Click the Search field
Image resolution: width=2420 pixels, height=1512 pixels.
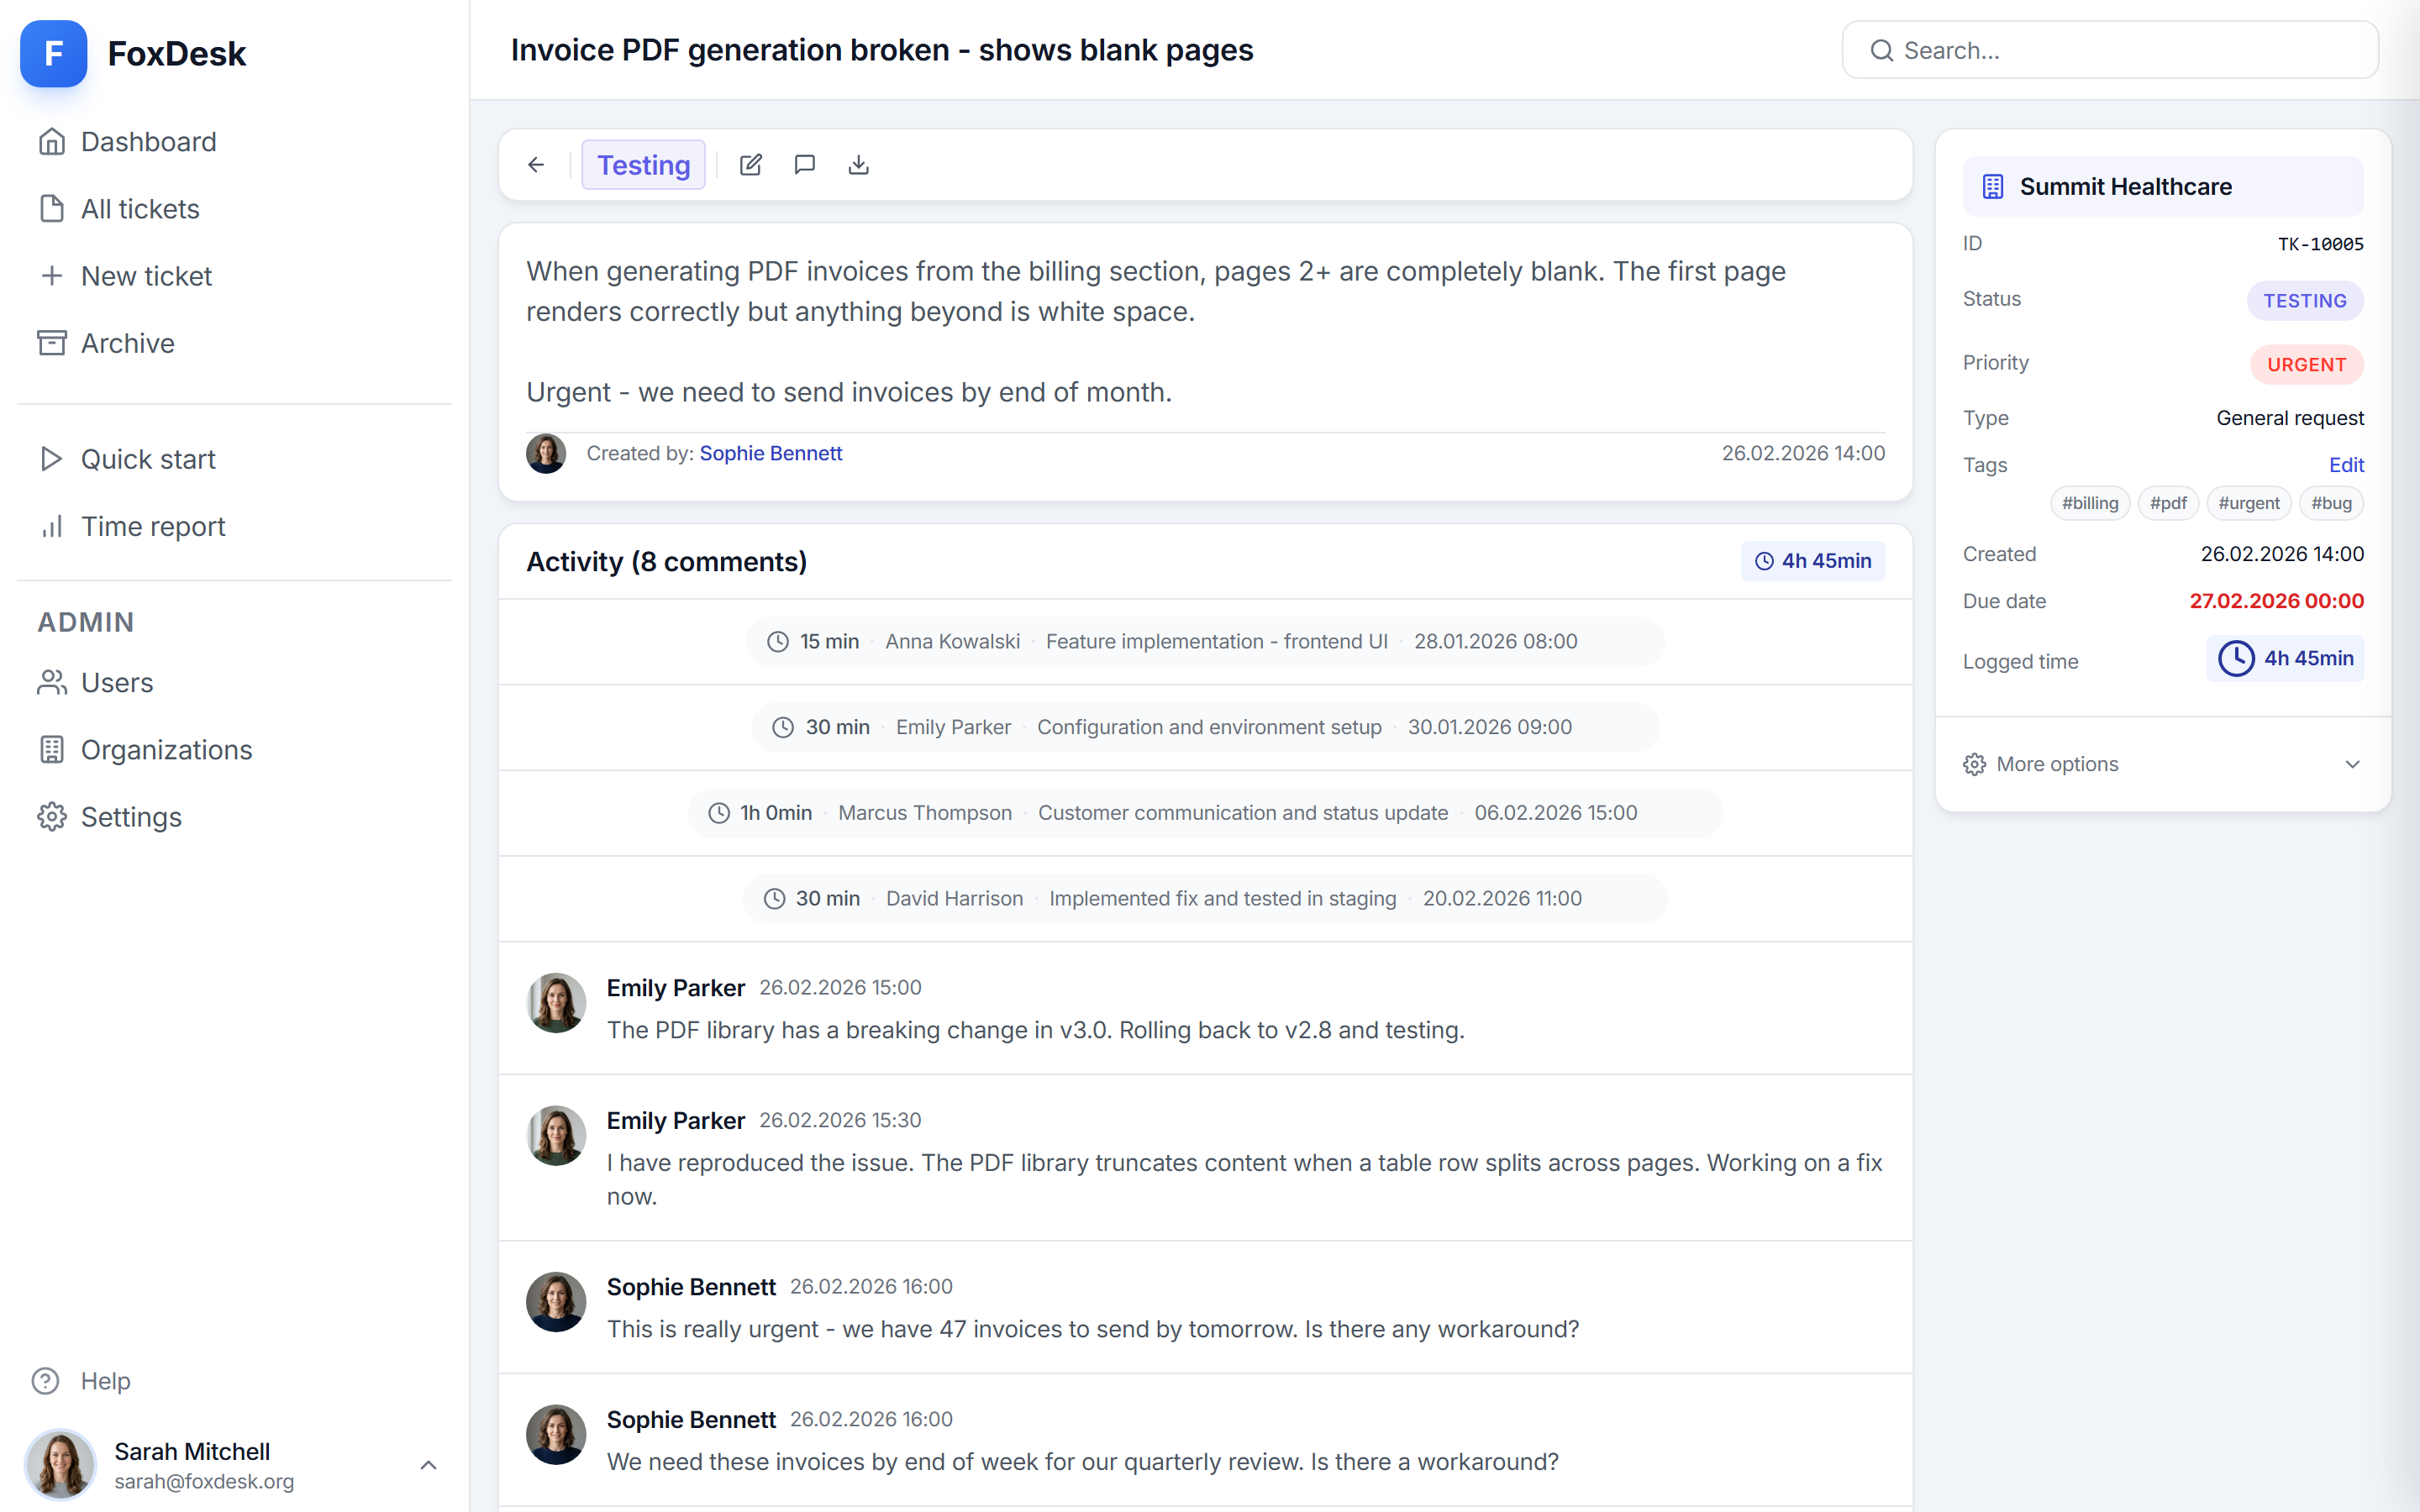2110,49
